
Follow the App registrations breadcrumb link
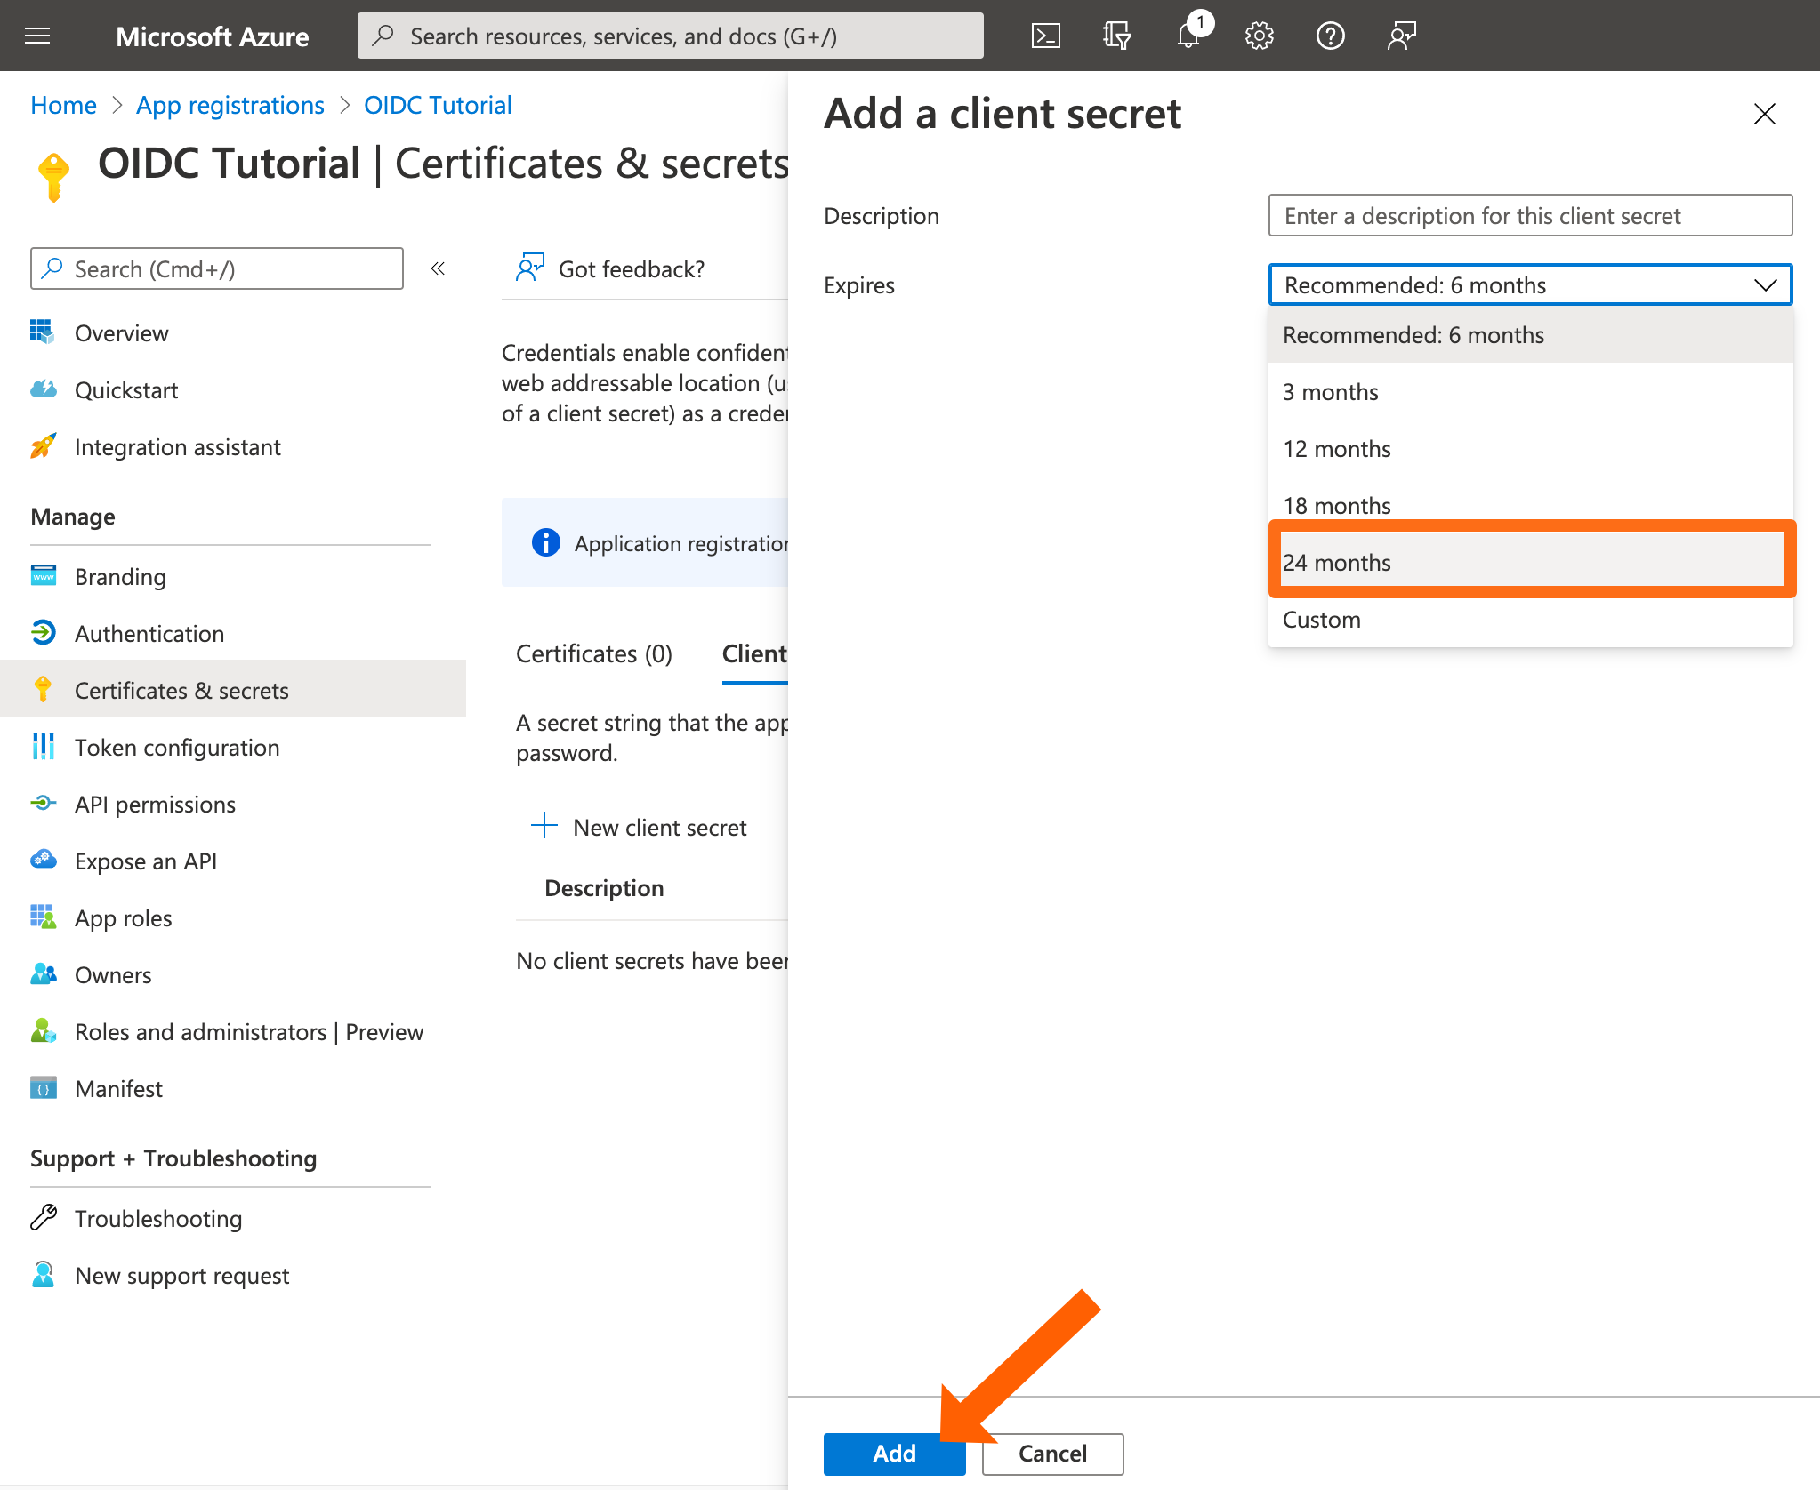230,105
